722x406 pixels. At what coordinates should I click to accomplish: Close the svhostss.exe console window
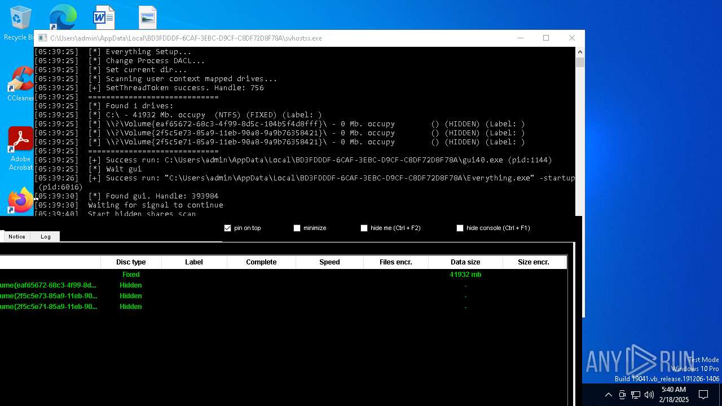(x=572, y=38)
